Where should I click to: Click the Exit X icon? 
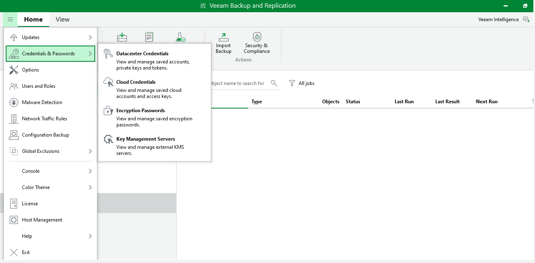click(14, 252)
